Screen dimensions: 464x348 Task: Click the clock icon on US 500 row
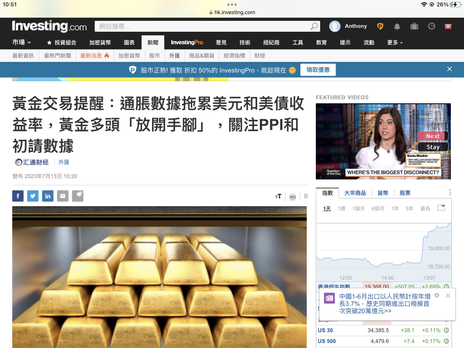[446, 341]
